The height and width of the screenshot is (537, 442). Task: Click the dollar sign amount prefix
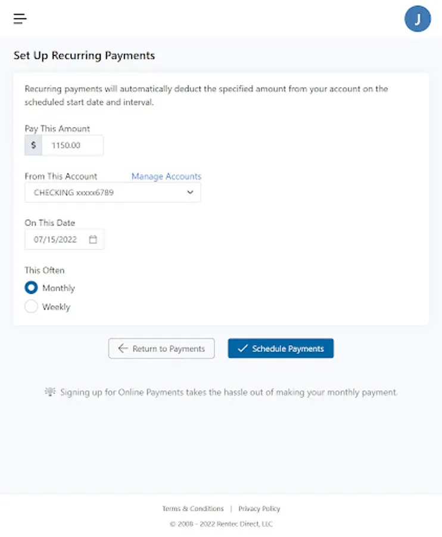(33, 145)
